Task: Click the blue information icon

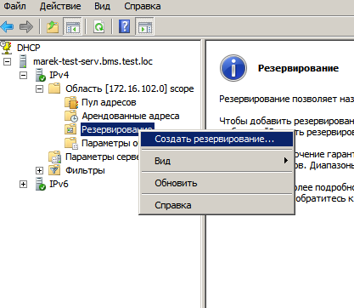Action: [233, 68]
